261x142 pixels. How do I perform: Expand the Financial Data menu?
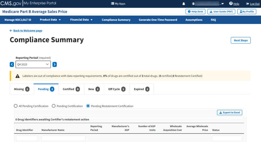point(81,20)
